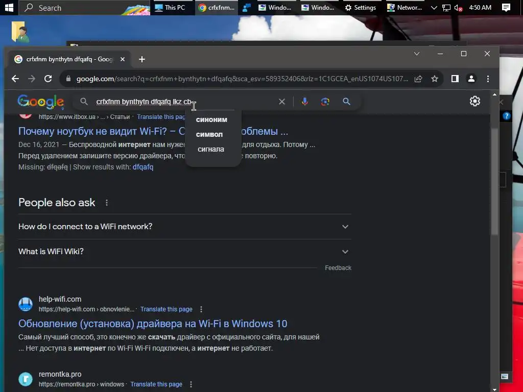Click the scrollbar up arrow
523x392 pixels.
494,94
